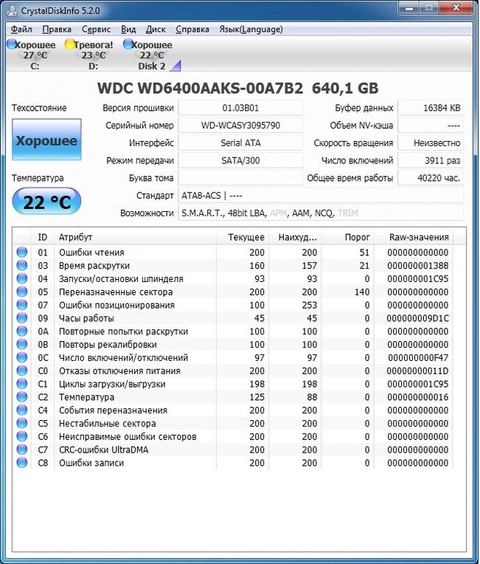Open the Файл menu

pyautogui.click(x=21, y=29)
